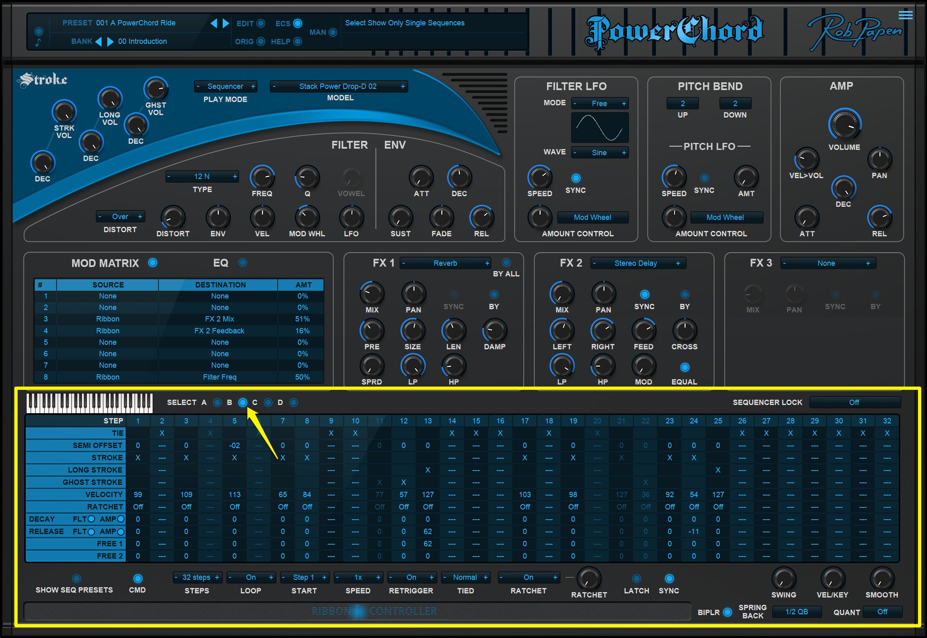Toggle FX 2 EQUAL option

click(685, 367)
